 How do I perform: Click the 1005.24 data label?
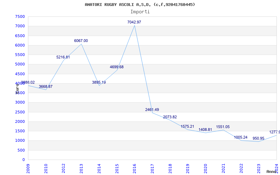click(241, 138)
